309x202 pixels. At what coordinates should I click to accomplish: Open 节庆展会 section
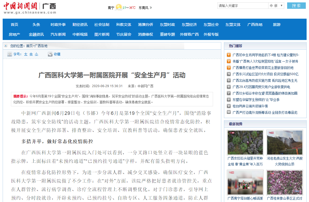[x=124, y=34]
